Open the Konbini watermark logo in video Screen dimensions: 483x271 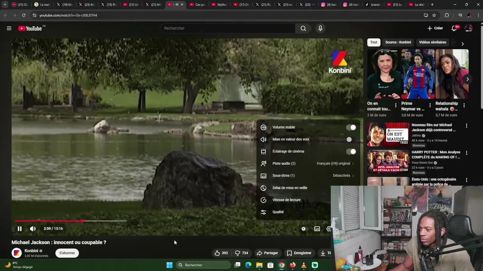(x=340, y=62)
